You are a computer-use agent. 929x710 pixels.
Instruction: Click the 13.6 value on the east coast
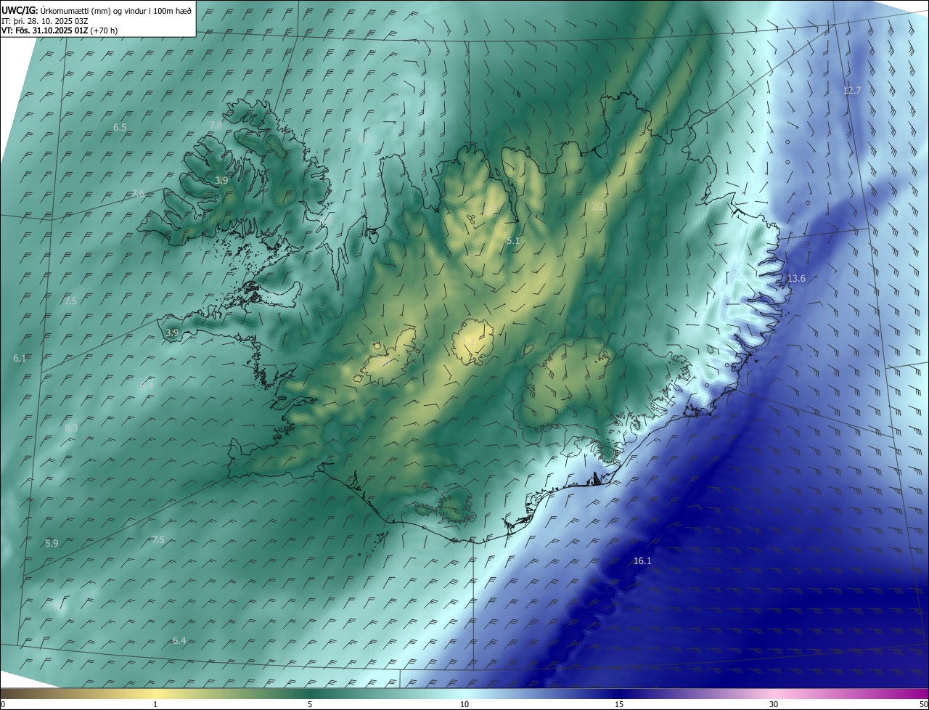[796, 278]
